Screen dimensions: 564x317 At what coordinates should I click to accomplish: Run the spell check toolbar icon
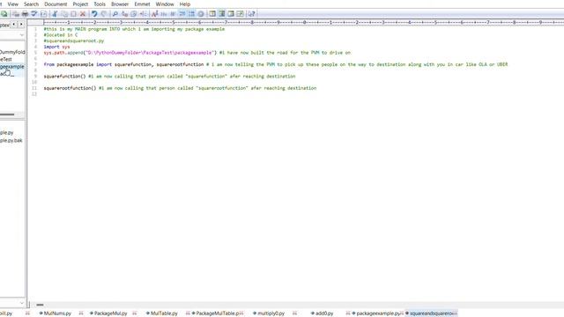tap(34, 14)
